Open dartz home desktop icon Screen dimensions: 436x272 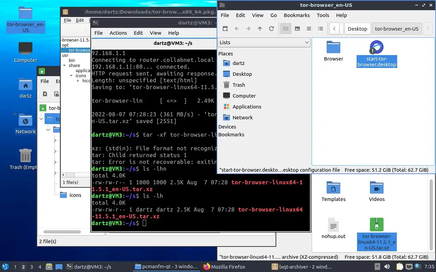(x=26, y=88)
